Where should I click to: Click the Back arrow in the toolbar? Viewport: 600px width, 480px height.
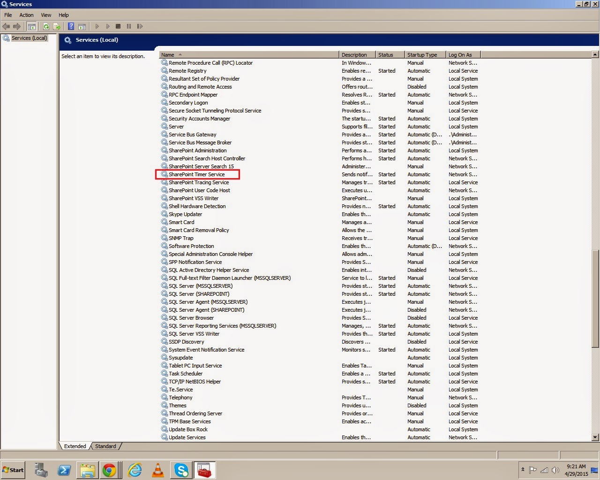[6, 26]
